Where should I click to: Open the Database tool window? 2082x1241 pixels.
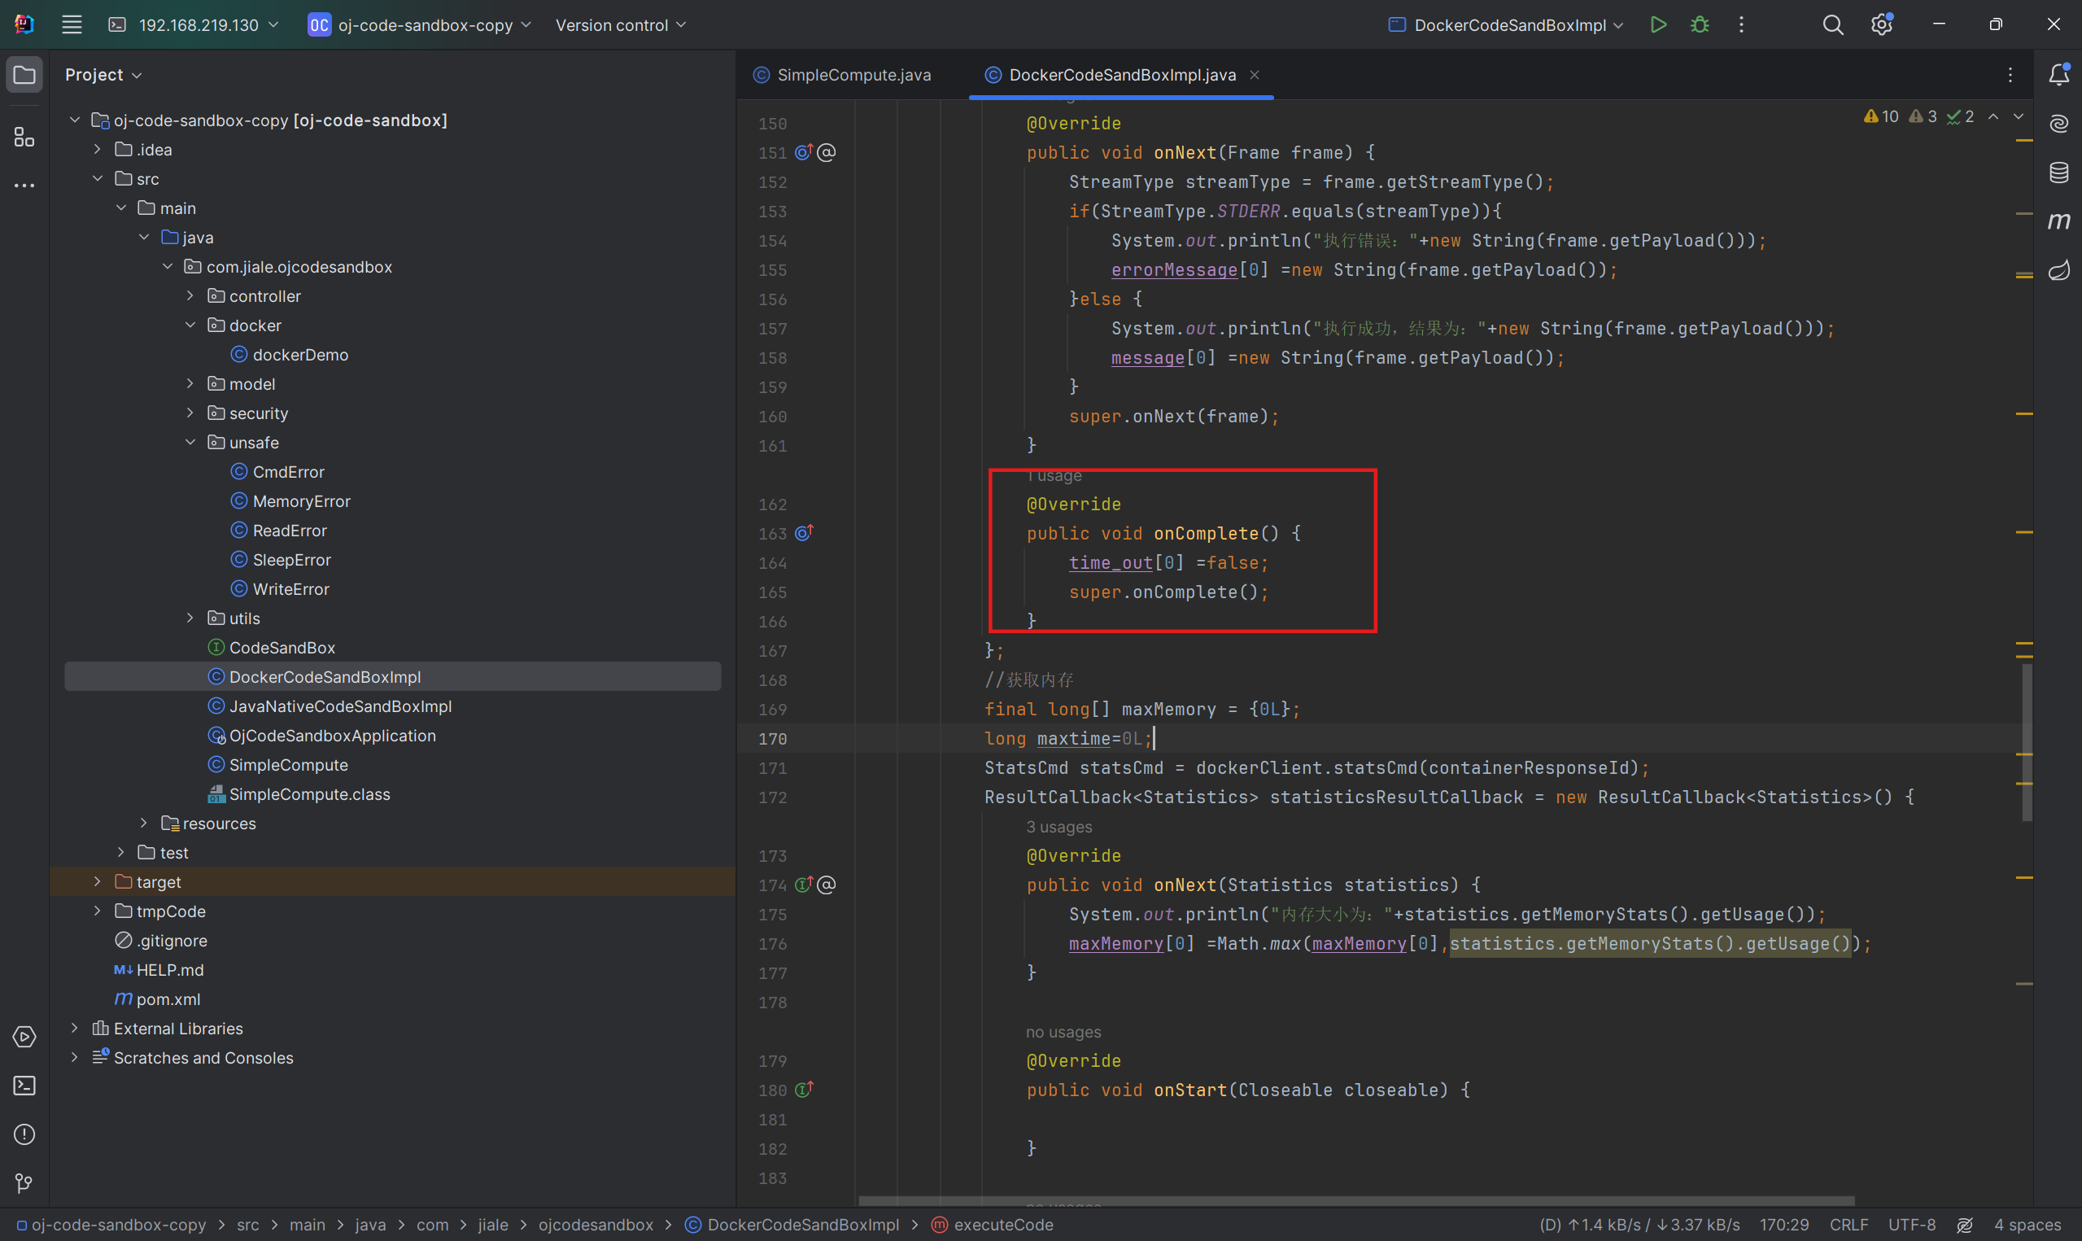(x=2058, y=173)
